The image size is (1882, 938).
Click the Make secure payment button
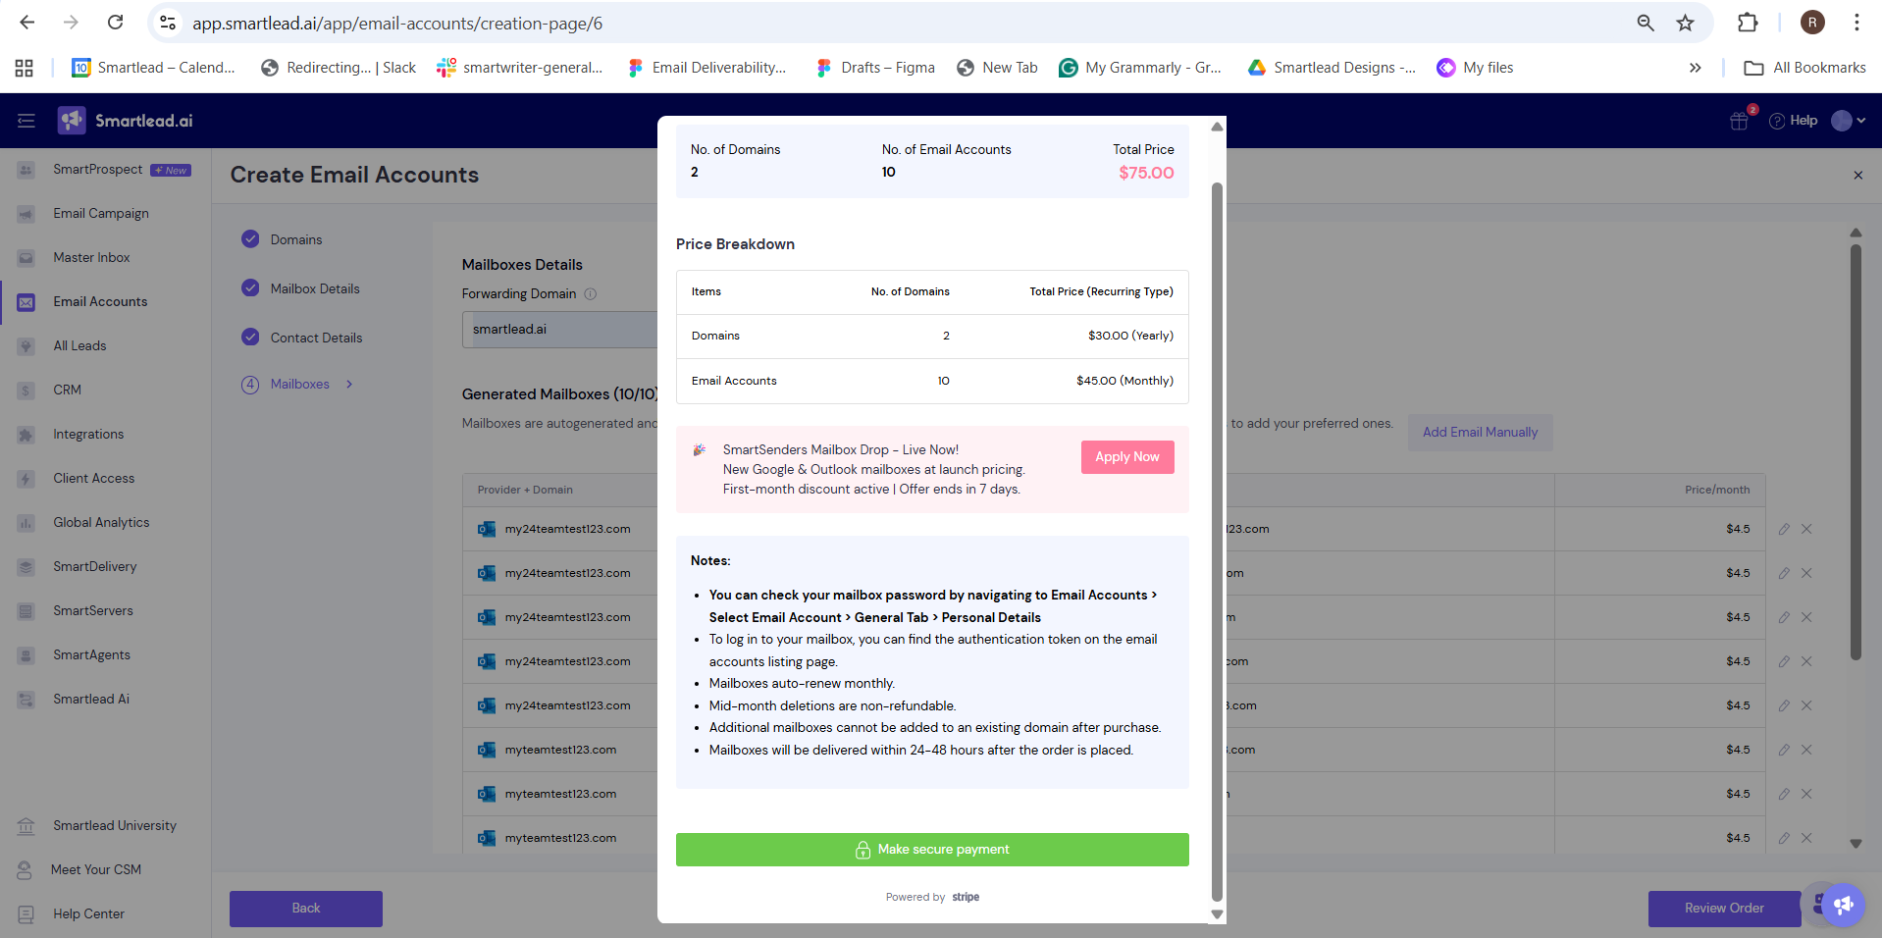click(x=932, y=850)
